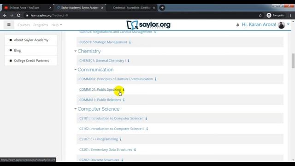This screenshot has width=295, height=166.
Task: Click info icon for COMM101 Public Speaking
Action: [x=124, y=89]
